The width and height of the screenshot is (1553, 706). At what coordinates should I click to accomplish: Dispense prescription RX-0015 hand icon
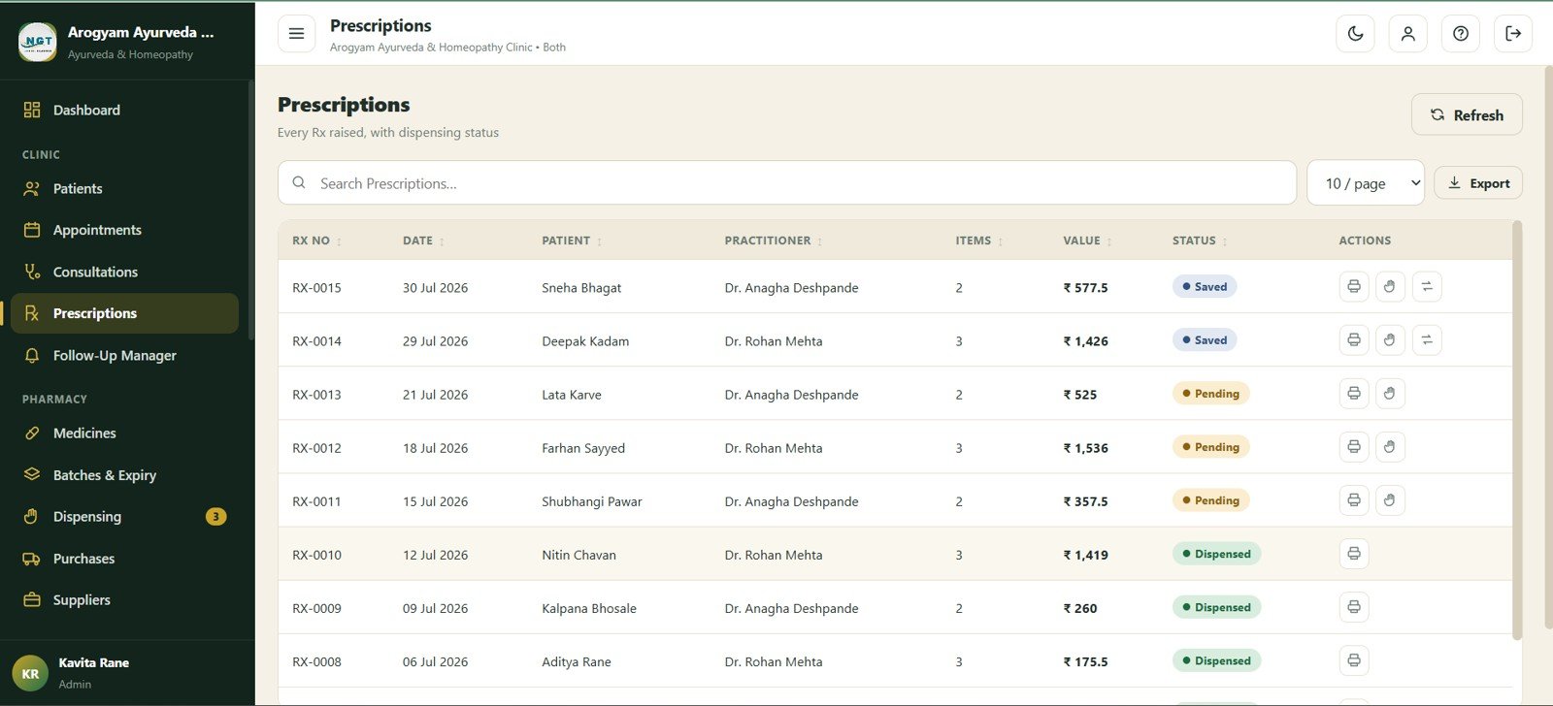(1390, 286)
